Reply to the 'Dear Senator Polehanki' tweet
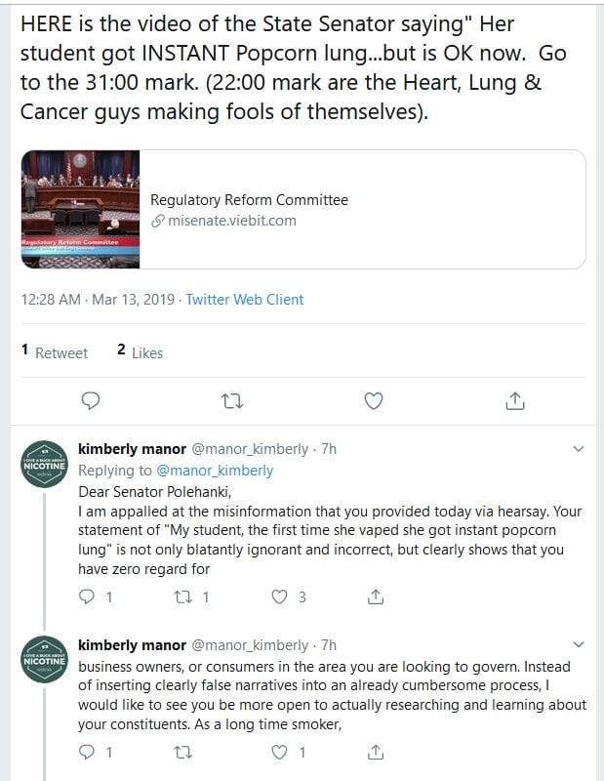Viewport: 604px width, 781px height. [87, 596]
